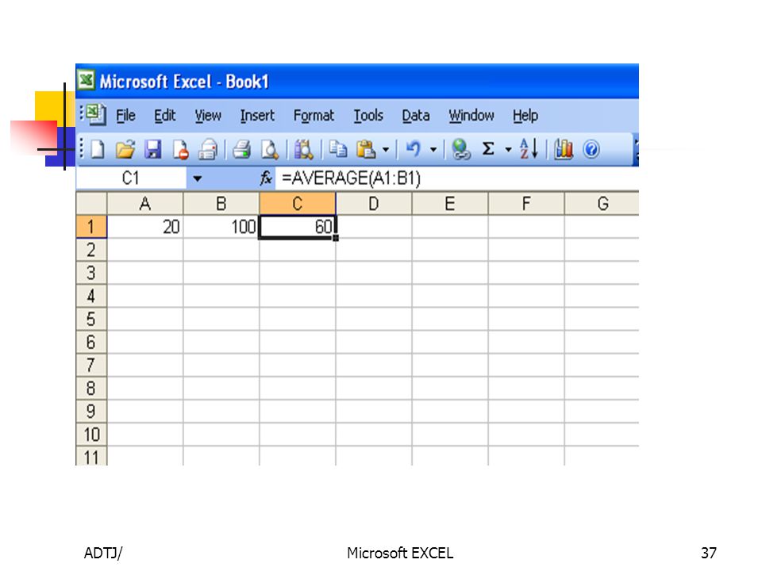Open the File menu
The height and width of the screenshot is (571, 762).
[x=125, y=116]
